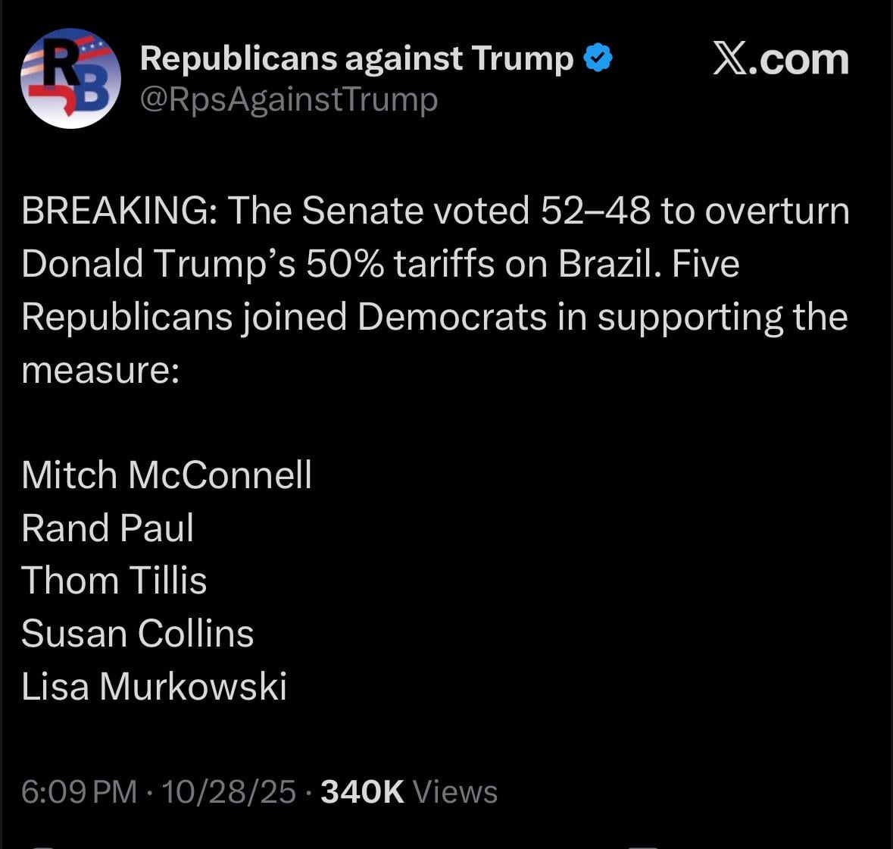Select the name Lisa Murkowski
Screen dimensions: 893x849
click(x=154, y=687)
